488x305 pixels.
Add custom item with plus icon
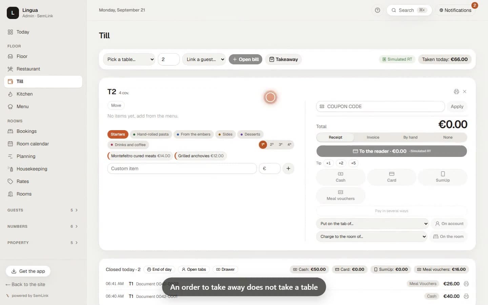288,168
